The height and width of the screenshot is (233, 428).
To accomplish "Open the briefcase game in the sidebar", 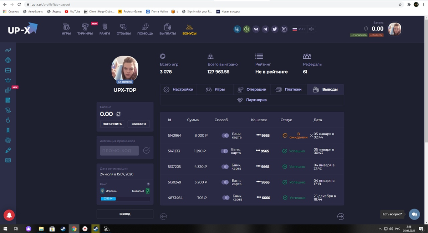I will coord(8,70).
